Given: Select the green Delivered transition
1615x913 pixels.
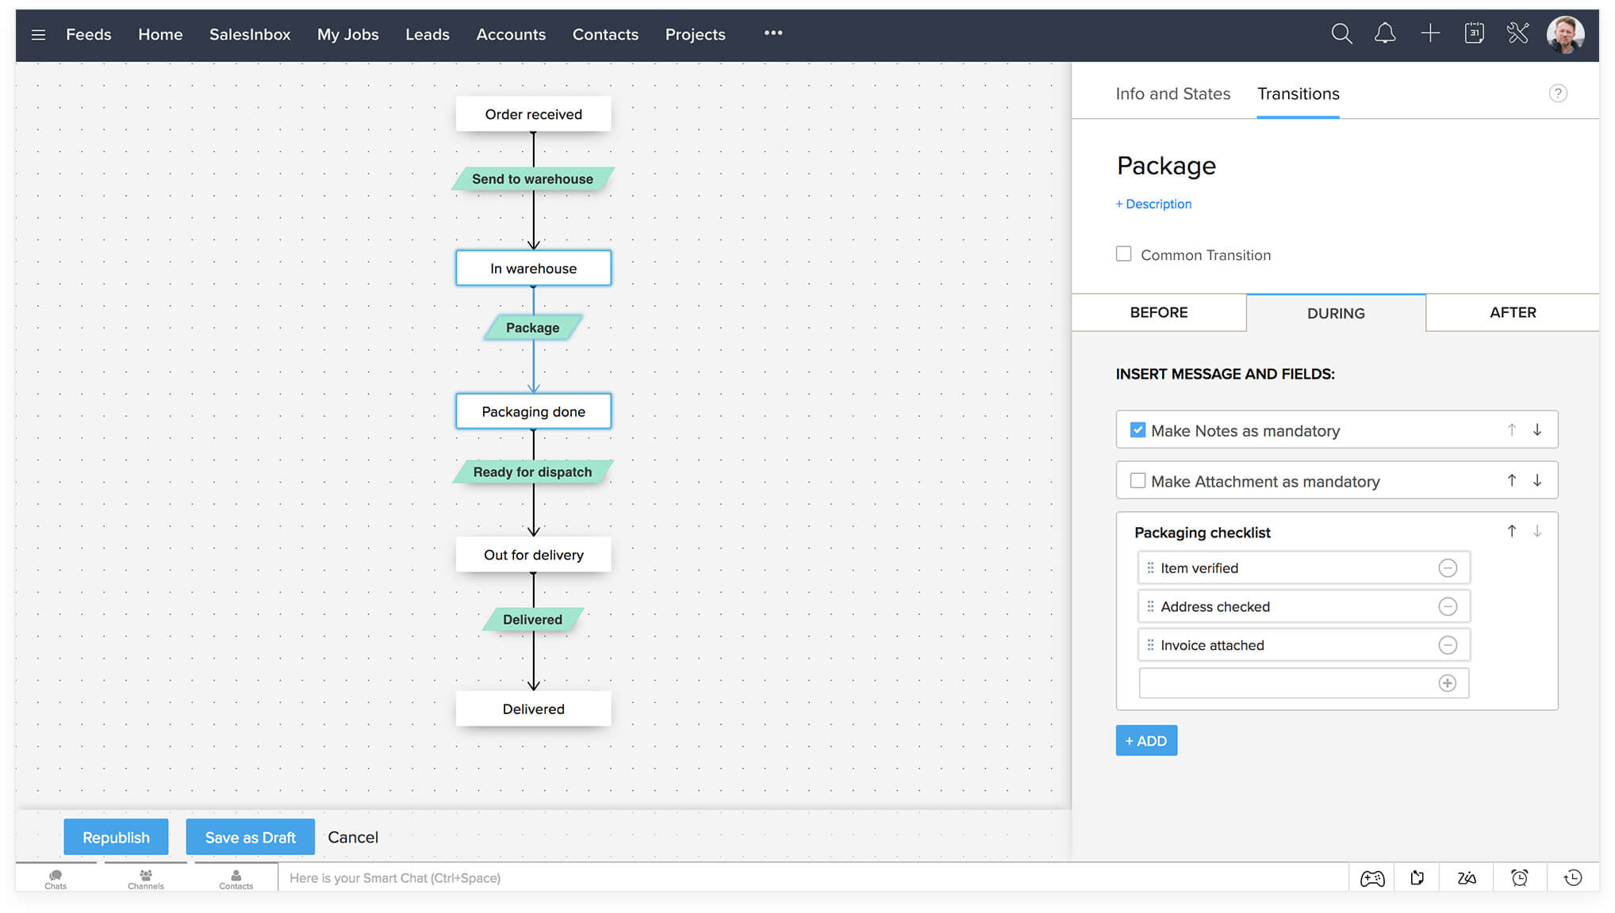Looking at the screenshot, I should [x=533, y=619].
